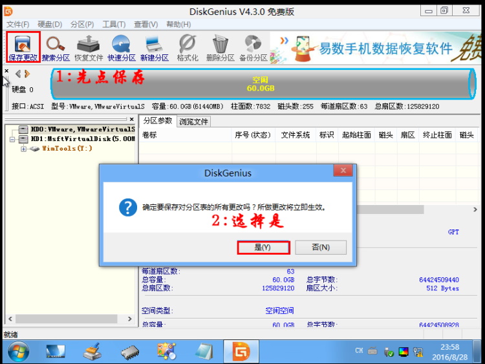Screen dimensions: 485x364
Task: Click the network tray icon
Action: tap(418, 352)
